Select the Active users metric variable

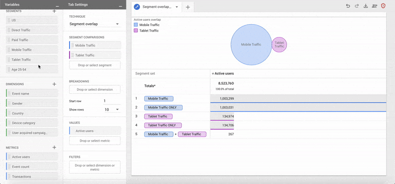pos(32,157)
